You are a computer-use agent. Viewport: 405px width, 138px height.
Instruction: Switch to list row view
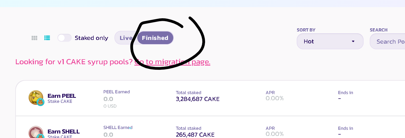[47, 38]
